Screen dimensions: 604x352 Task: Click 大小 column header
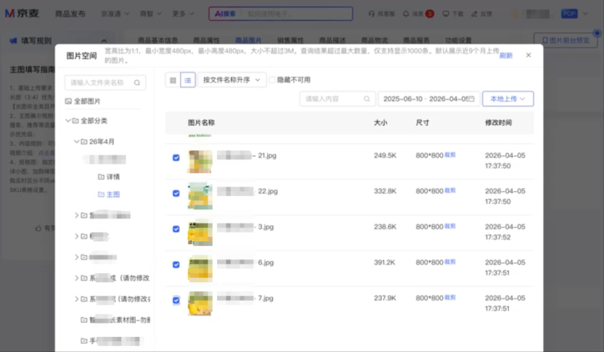[x=381, y=123]
